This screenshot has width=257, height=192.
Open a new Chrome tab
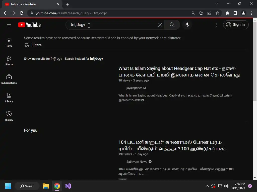[68, 4]
